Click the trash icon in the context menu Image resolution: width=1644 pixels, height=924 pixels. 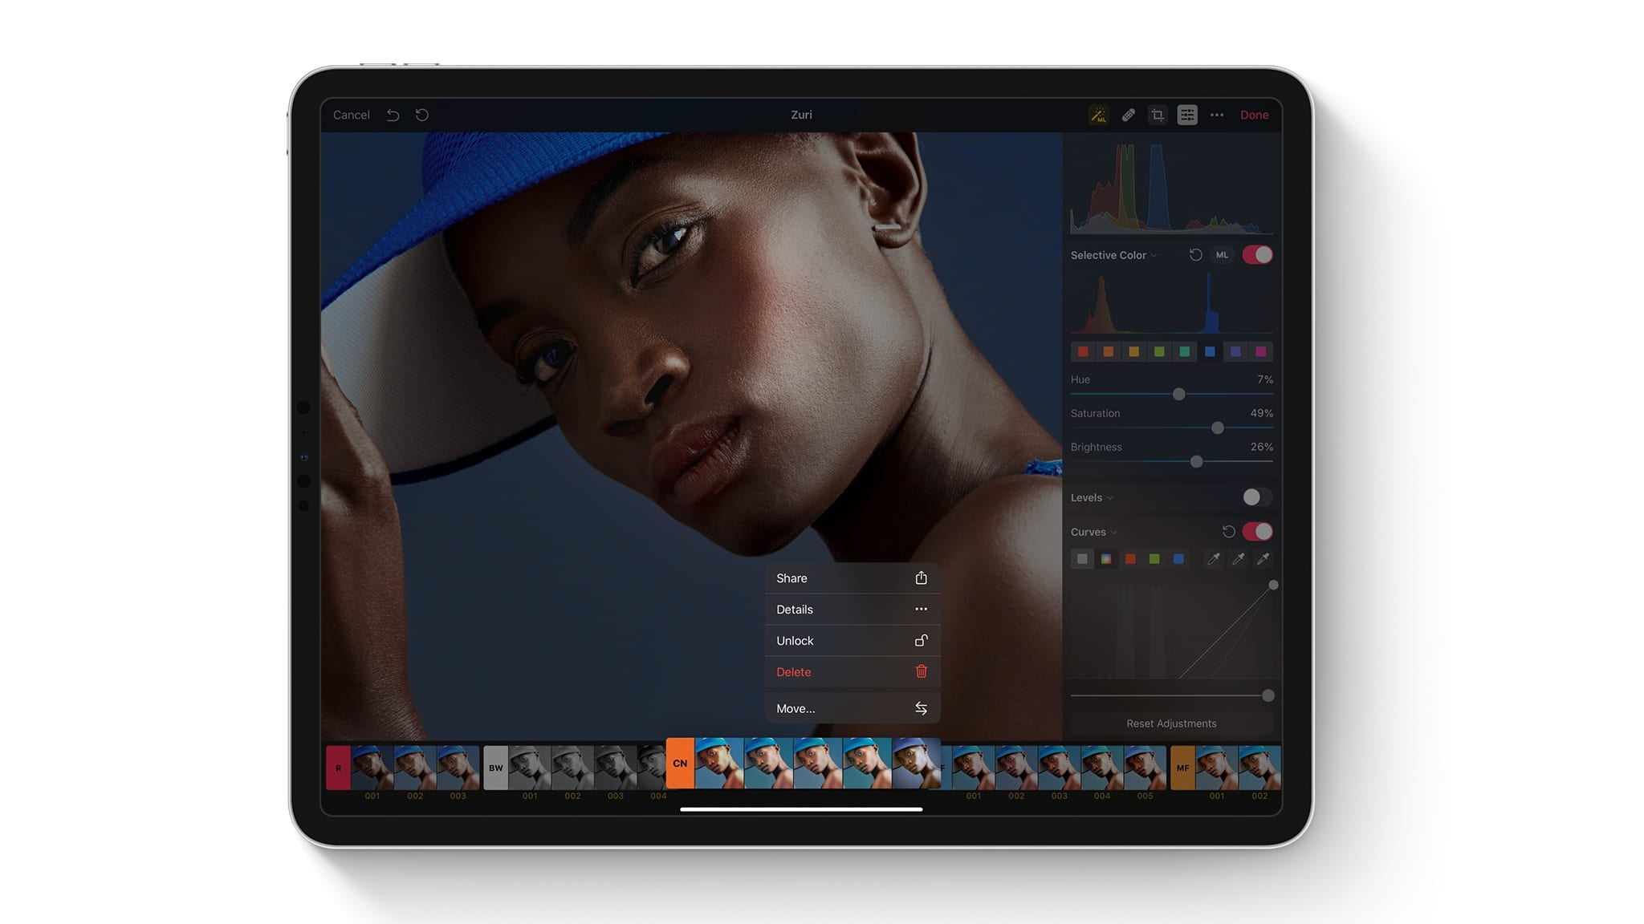coord(921,671)
